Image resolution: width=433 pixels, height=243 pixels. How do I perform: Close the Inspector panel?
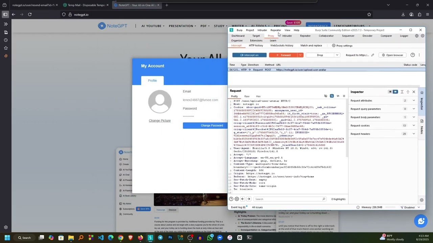pos(413,92)
